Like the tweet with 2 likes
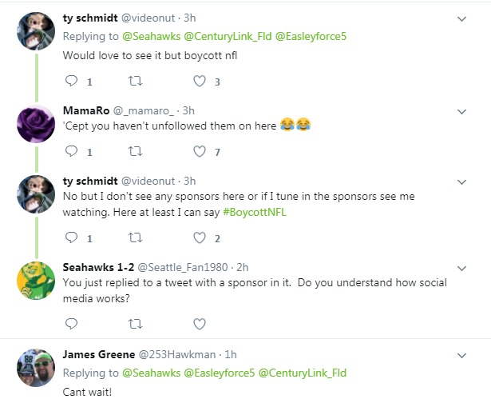 pos(200,237)
